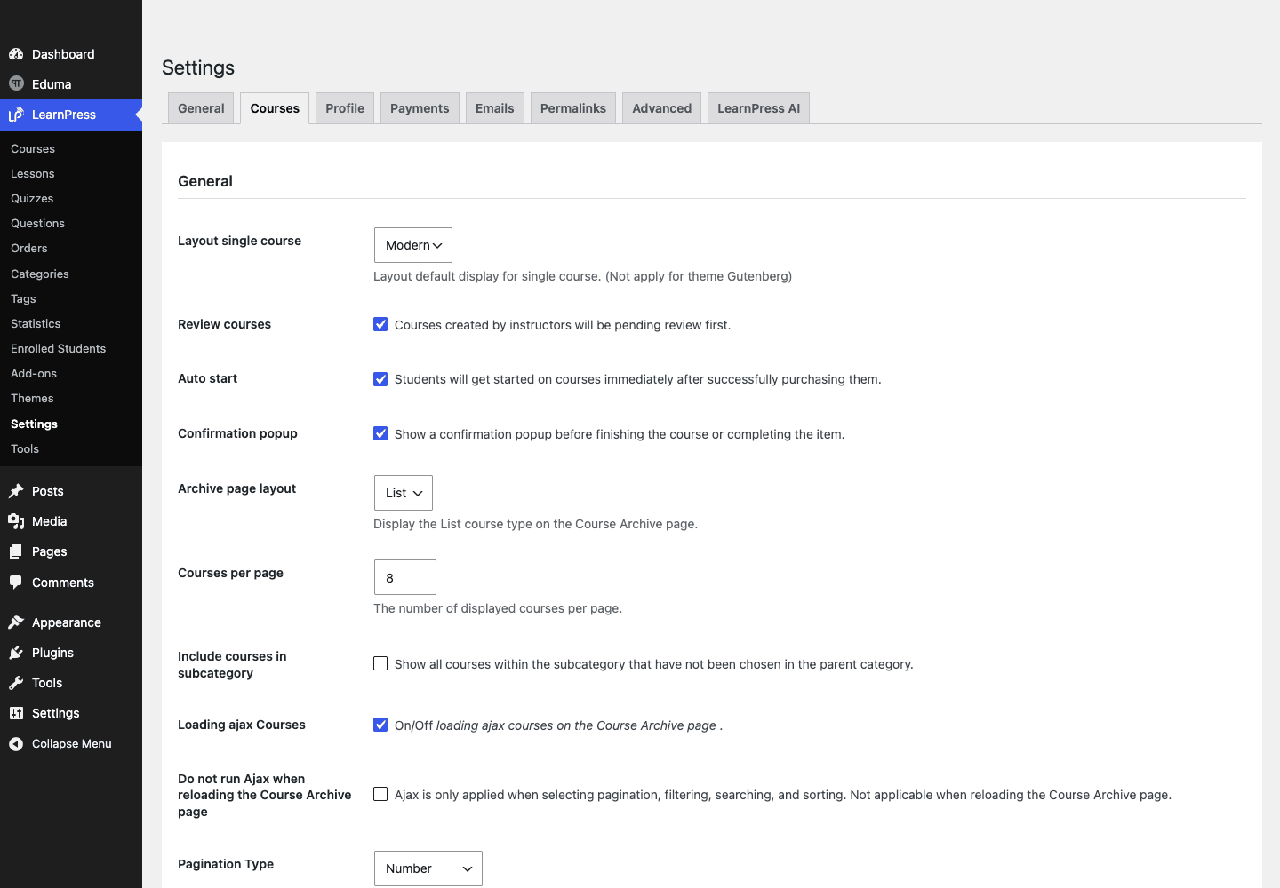Select Settings in LearnPress submenu
Screen dimensions: 1280x888
[71, 424]
